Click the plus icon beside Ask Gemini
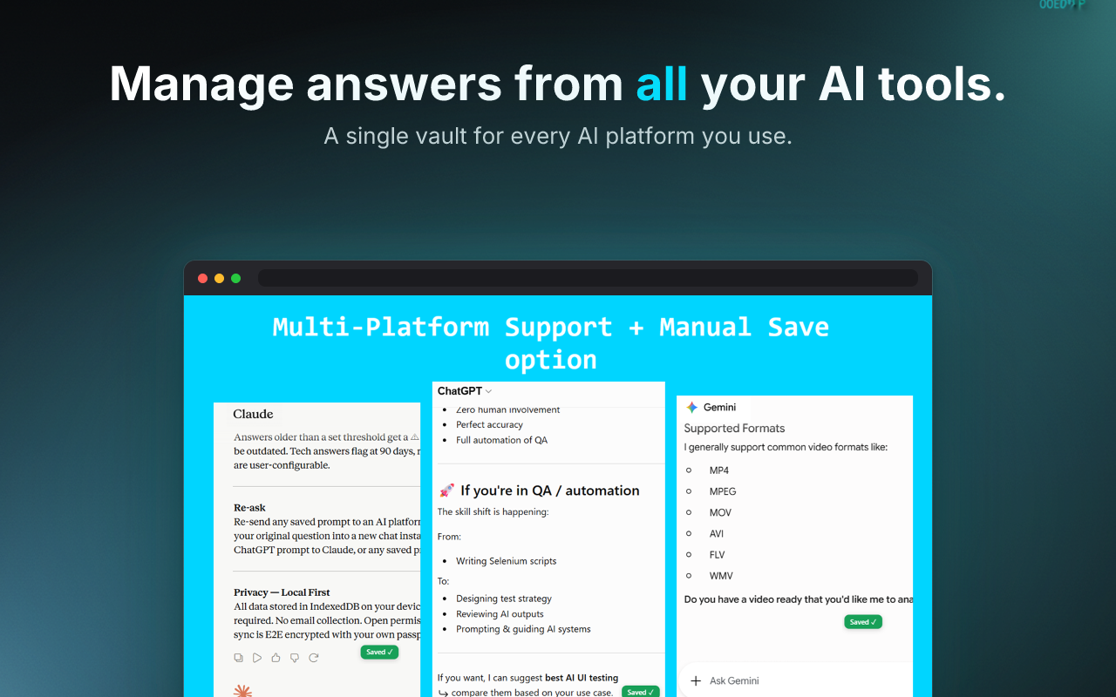Viewport: 1116px width, 697px height. point(696,681)
